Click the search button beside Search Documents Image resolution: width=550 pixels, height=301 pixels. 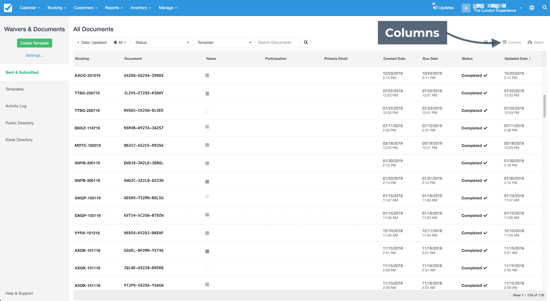click(306, 42)
